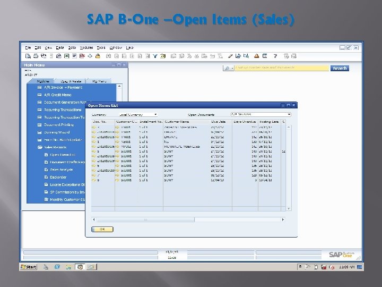Open A/R Credit Memo from Main Menu

click(58, 95)
